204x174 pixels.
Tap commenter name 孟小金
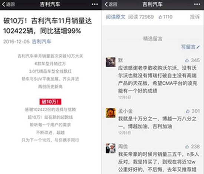point(125,111)
